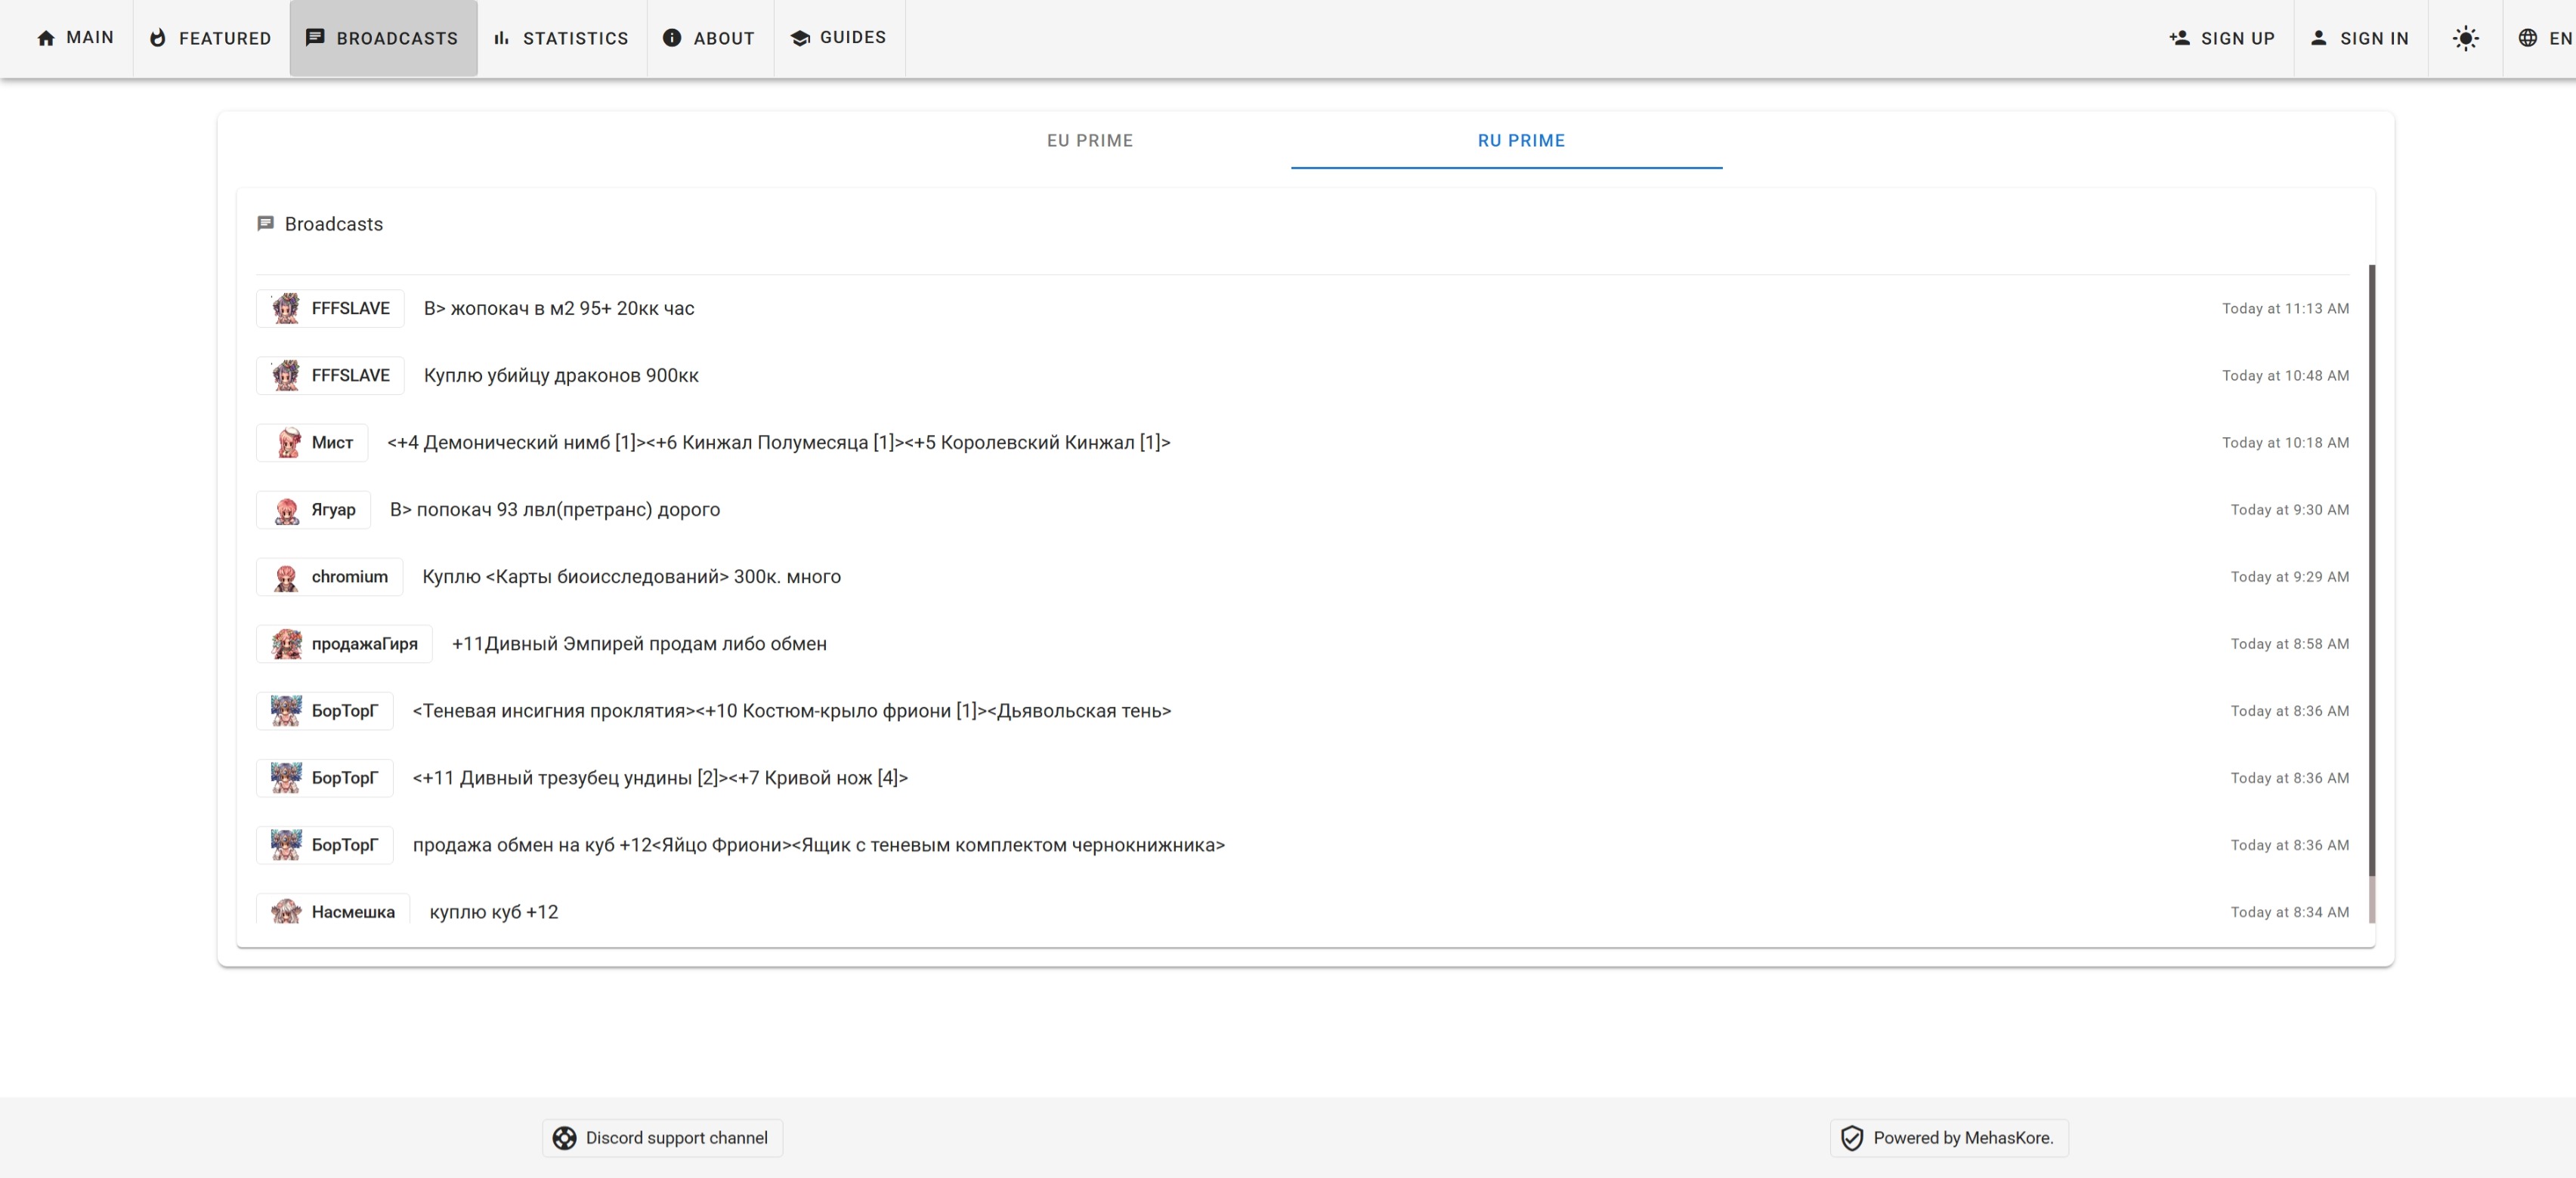
Task: Select the RU PRIME tab
Action: tap(1520, 141)
